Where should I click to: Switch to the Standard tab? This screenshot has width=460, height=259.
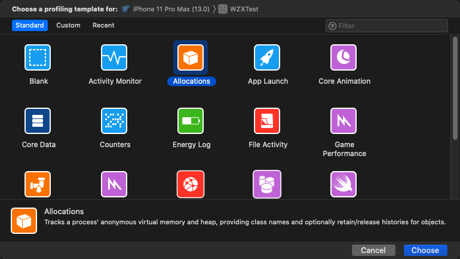click(x=30, y=25)
